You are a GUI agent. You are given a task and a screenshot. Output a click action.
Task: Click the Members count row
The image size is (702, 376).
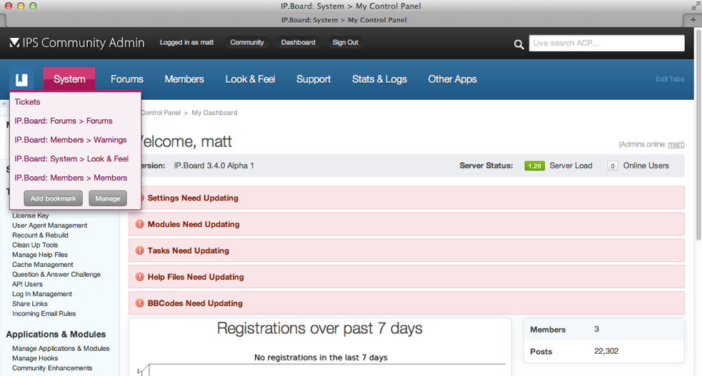pos(604,330)
